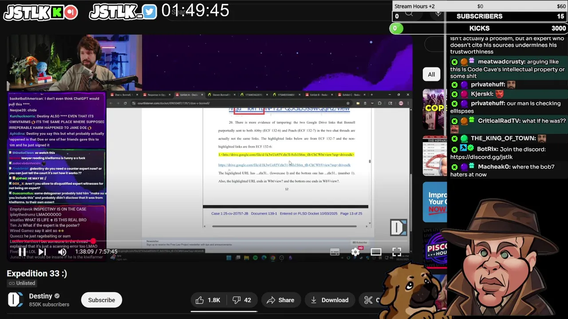Open the player settings gear
The image size is (568, 319).
355,252
